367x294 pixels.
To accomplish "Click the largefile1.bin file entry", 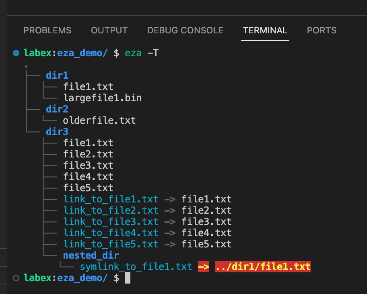I will tap(102, 98).
